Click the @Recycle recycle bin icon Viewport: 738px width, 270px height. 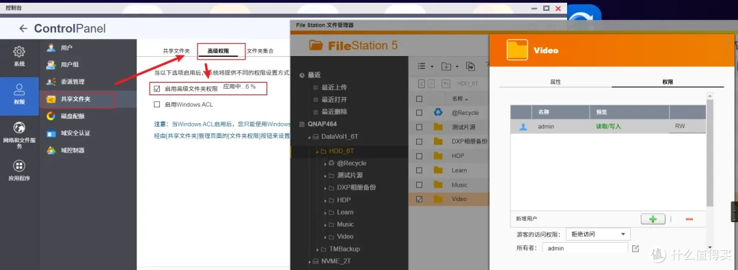438,112
